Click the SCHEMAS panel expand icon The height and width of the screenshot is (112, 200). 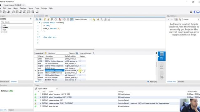[x=31, y=19]
